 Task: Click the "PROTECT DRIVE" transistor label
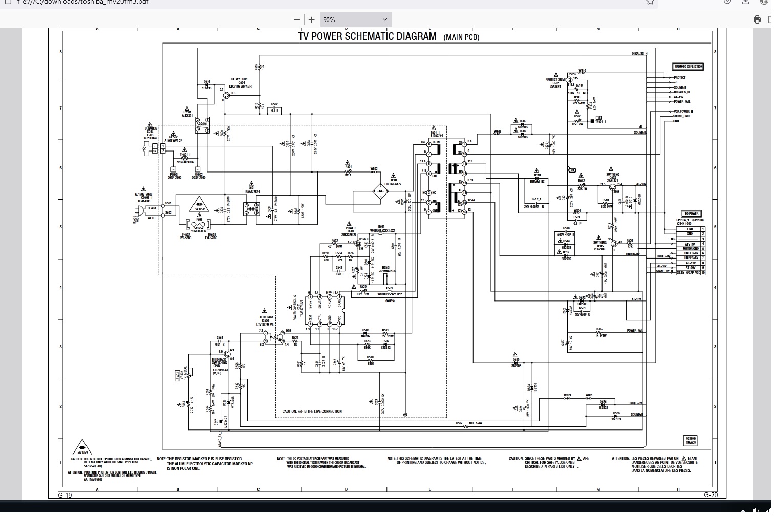556,80
